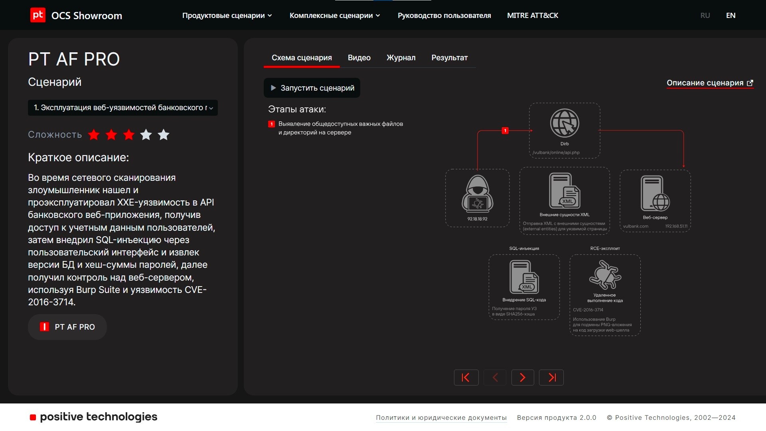
Task: Click Версия продукта 2.0.0 text
Action: (557, 418)
